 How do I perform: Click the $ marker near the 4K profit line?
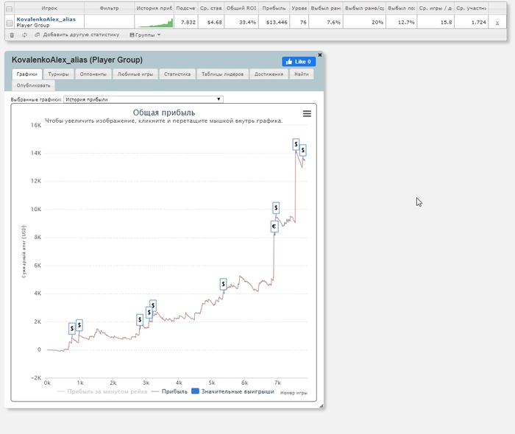[x=224, y=284]
